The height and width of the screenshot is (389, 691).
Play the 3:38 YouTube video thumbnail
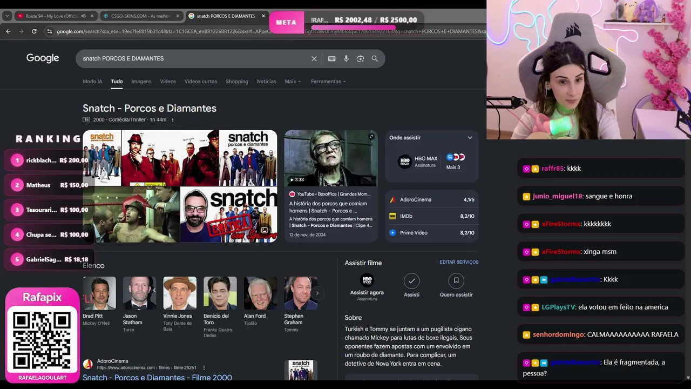point(331,158)
